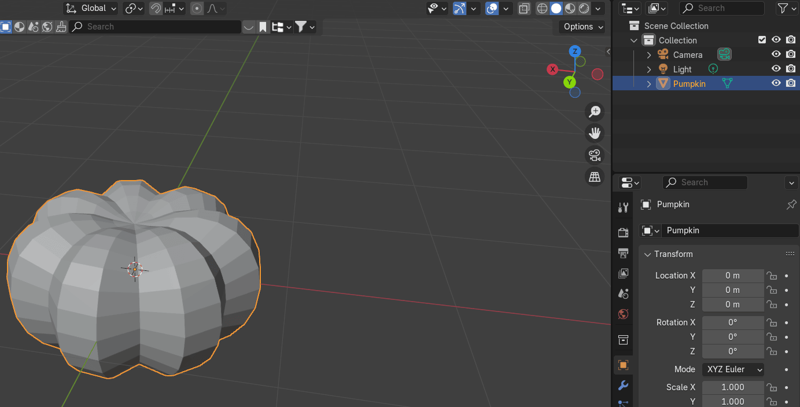This screenshot has height=407, width=800.
Task: Click the pan hand gizmo in viewport
Action: point(594,133)
